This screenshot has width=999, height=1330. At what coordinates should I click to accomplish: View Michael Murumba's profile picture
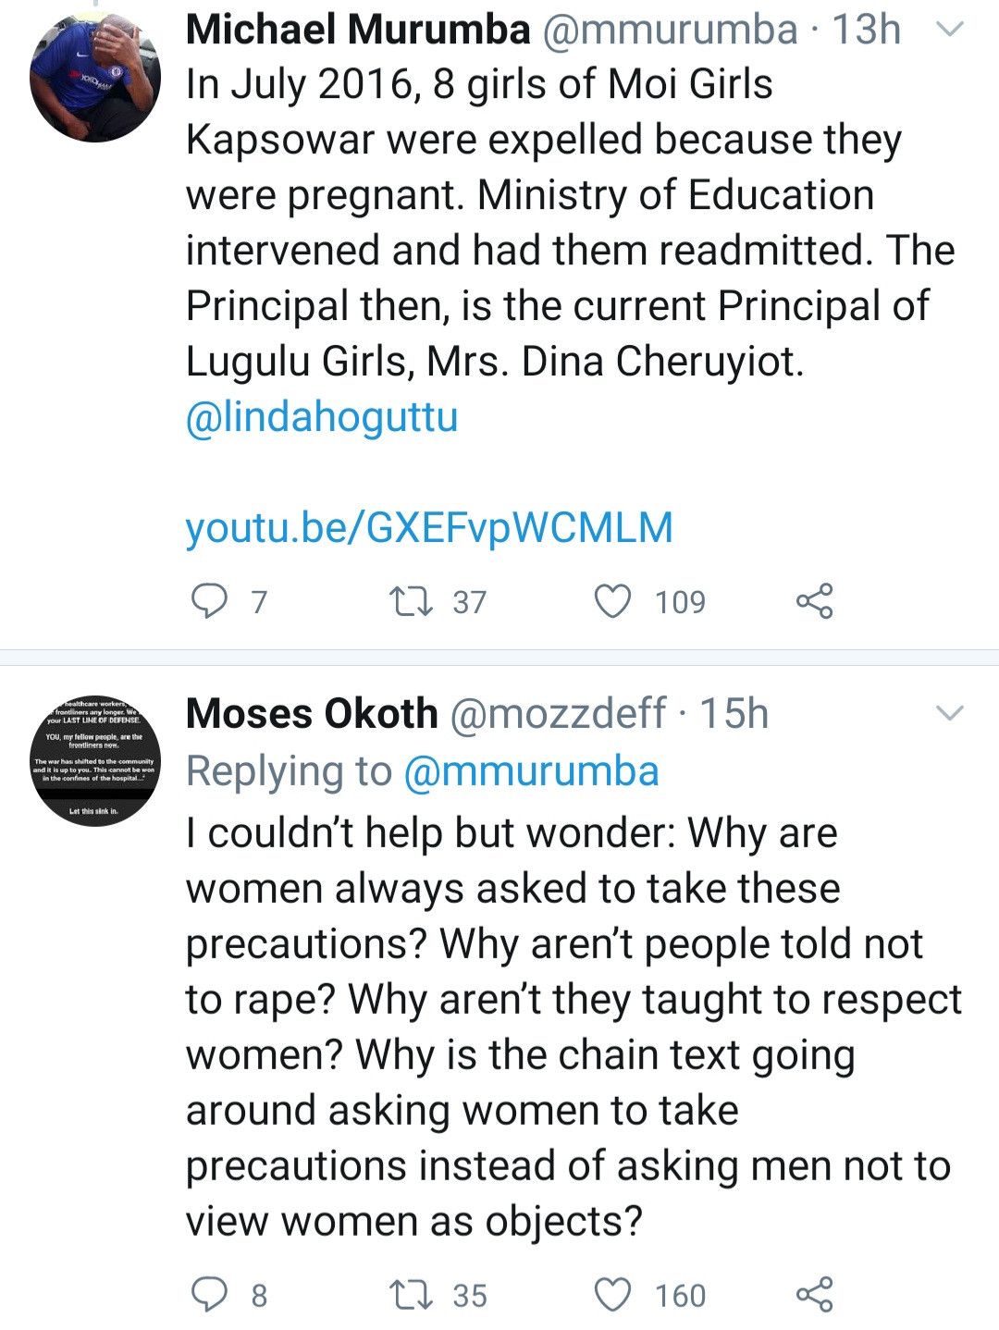tap(95, 78)
